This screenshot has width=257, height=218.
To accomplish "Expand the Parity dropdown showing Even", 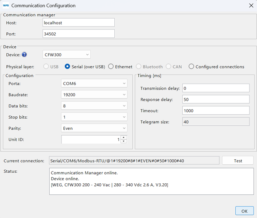I will 94,128.
